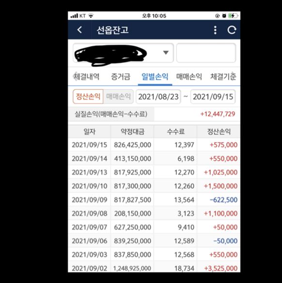Open the end date 2021/09/15 picker
The height and width of the screenshot is (283, 282).
[x=213, y=97]
